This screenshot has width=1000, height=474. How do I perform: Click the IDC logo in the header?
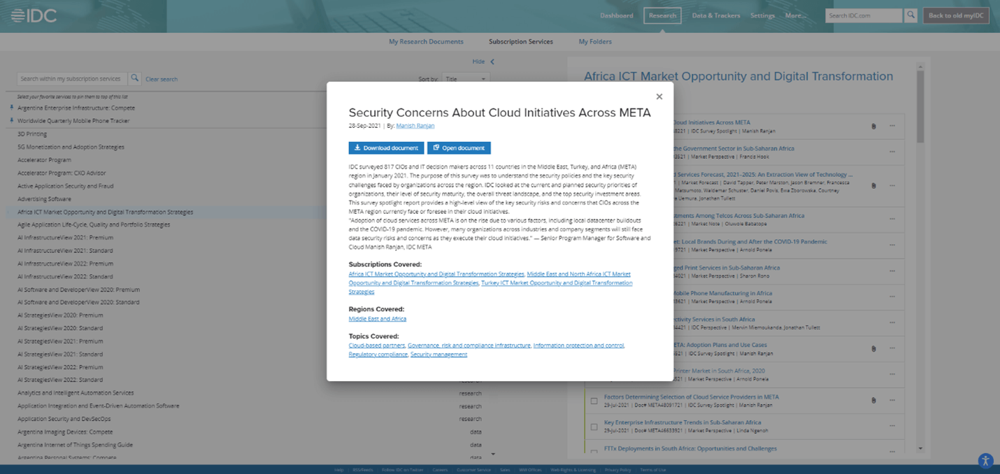(x=34, y=15)
